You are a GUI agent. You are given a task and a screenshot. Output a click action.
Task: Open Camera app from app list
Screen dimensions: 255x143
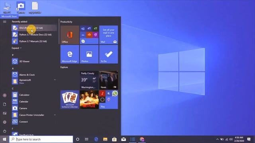coord(34,108)
